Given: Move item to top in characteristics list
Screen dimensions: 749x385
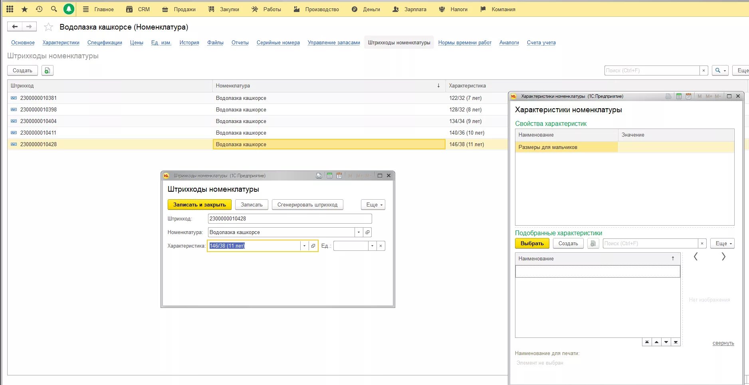Looking at the screenshot, I should 647,342.
